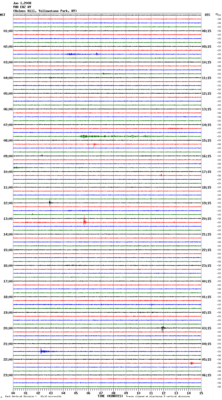Select the 07:00 MST time label
This screenshot has width=222, height=400.
pyautogui.click(x=8, y=125)
